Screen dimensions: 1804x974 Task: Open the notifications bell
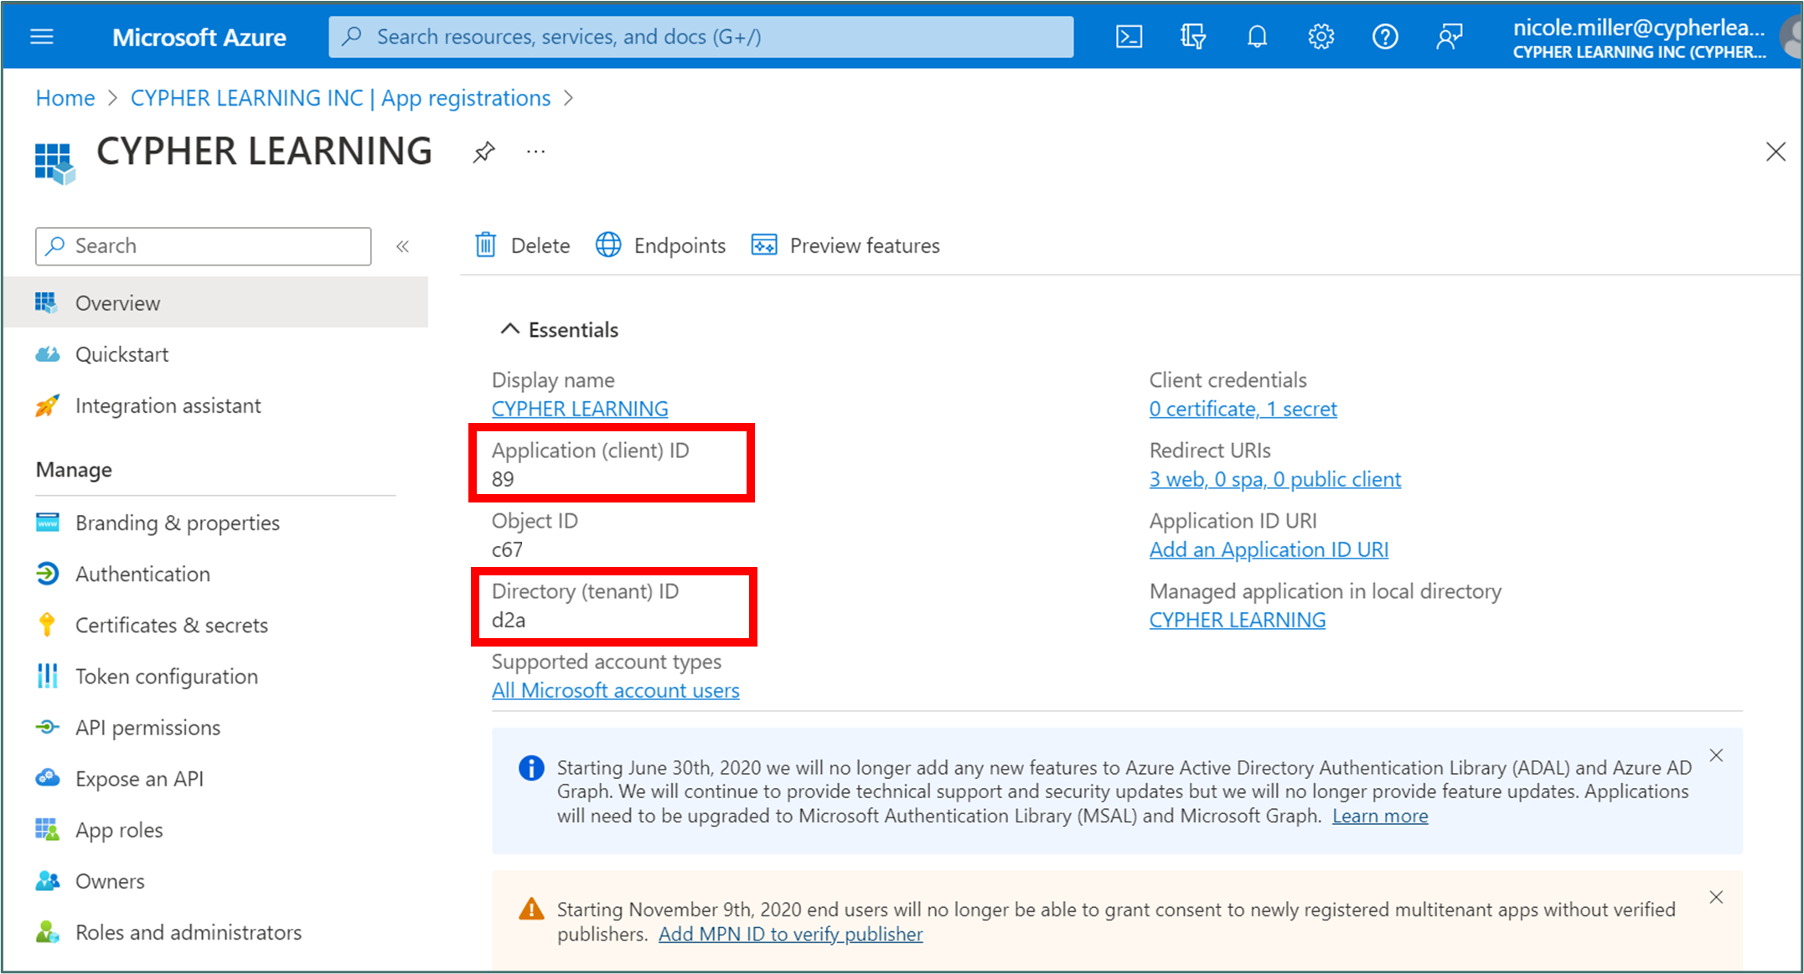click(x=1257, y=37)
